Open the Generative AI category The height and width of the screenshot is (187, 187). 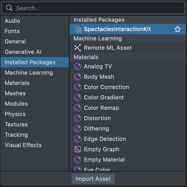(23, 52)
